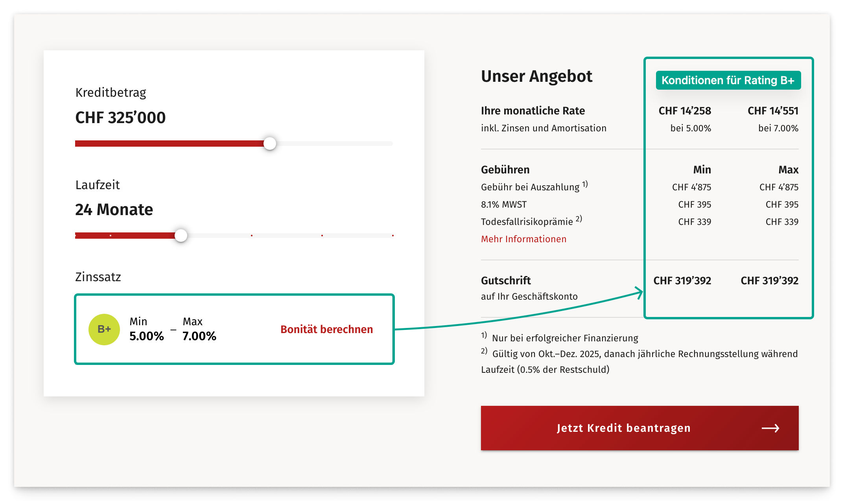Click the arrow icon on the apply button
This screenshot has height=501, width=844.
(770, 428)
